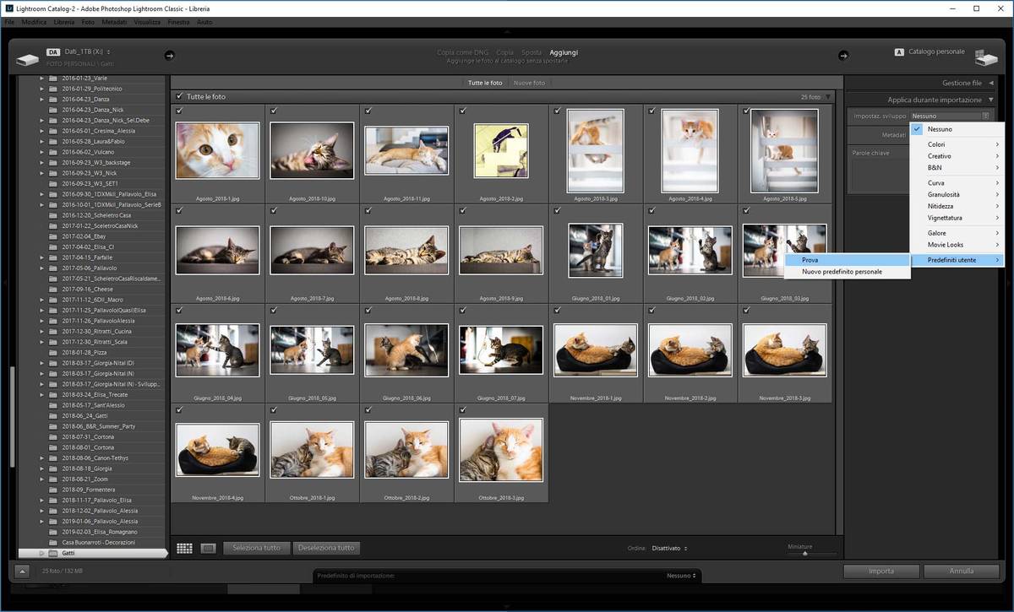This screenshot has height=612, width=1014.
Task: Click the destination catalog drive icon
Action: (985, 57)
